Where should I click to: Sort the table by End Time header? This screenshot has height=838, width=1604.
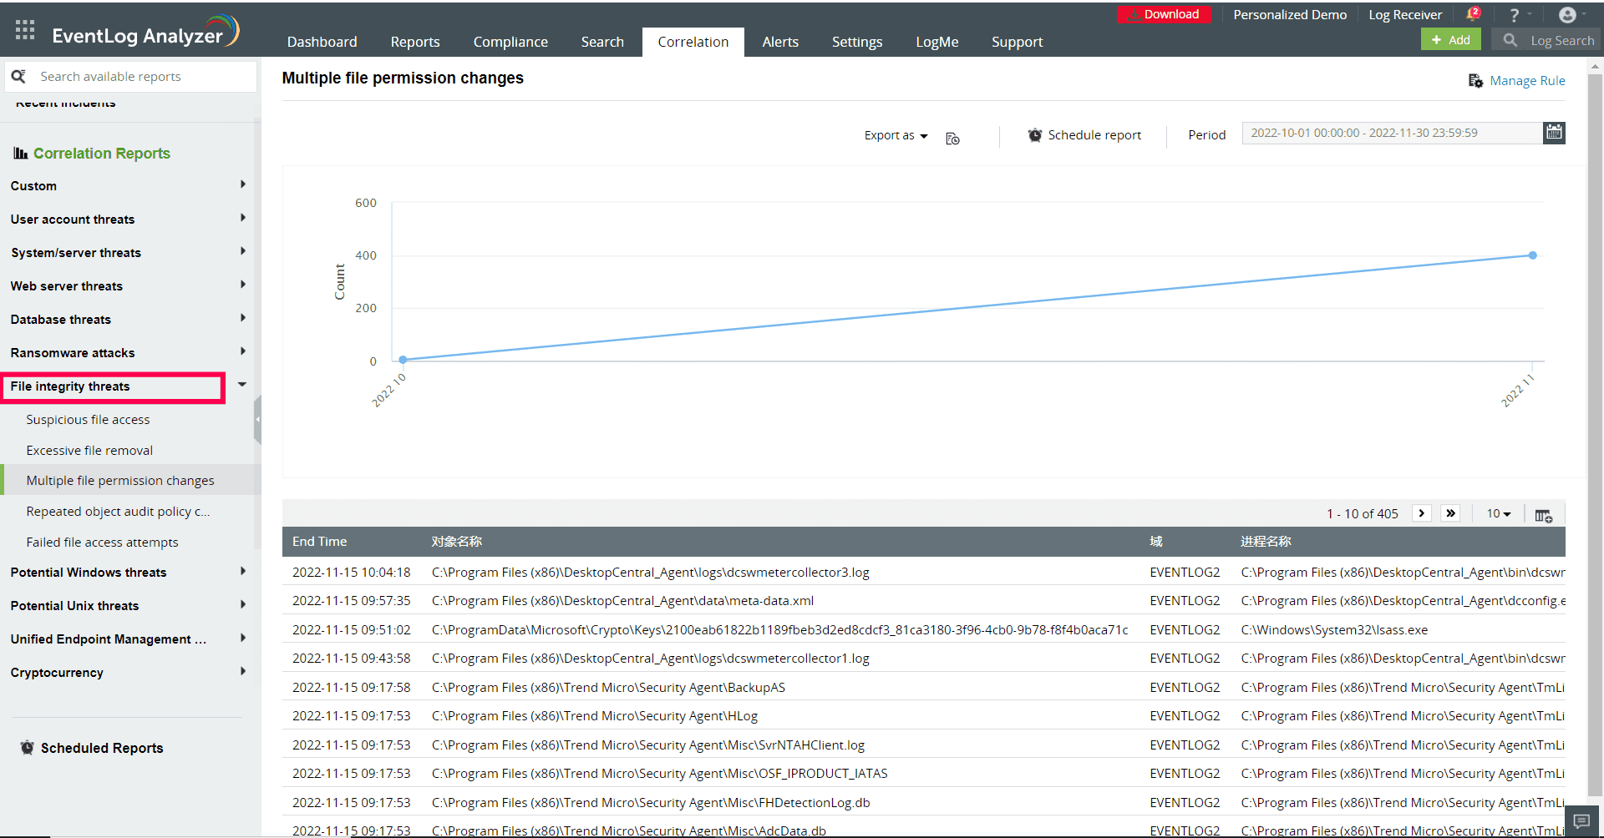tap(319, 542)
